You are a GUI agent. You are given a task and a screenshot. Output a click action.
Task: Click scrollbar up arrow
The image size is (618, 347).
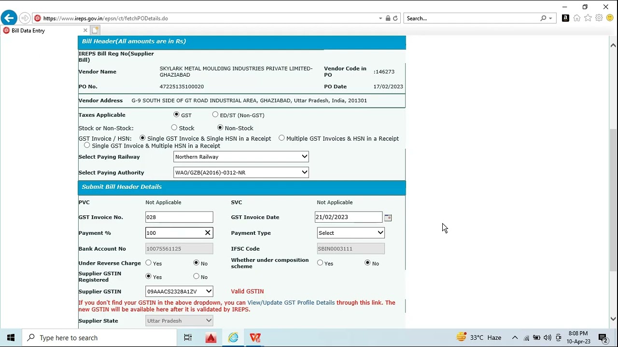[x=613, y=45]
